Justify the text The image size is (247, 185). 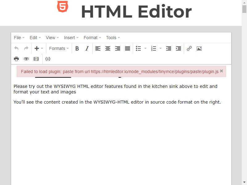click(128, 48)
